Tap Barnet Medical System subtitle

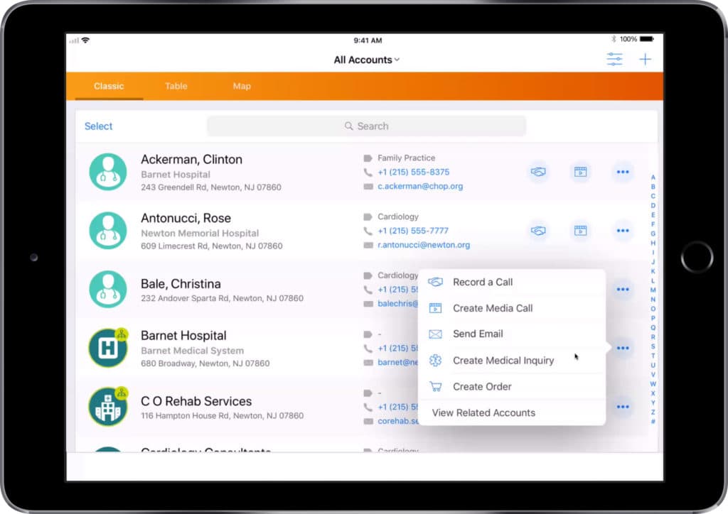(192, 351)
